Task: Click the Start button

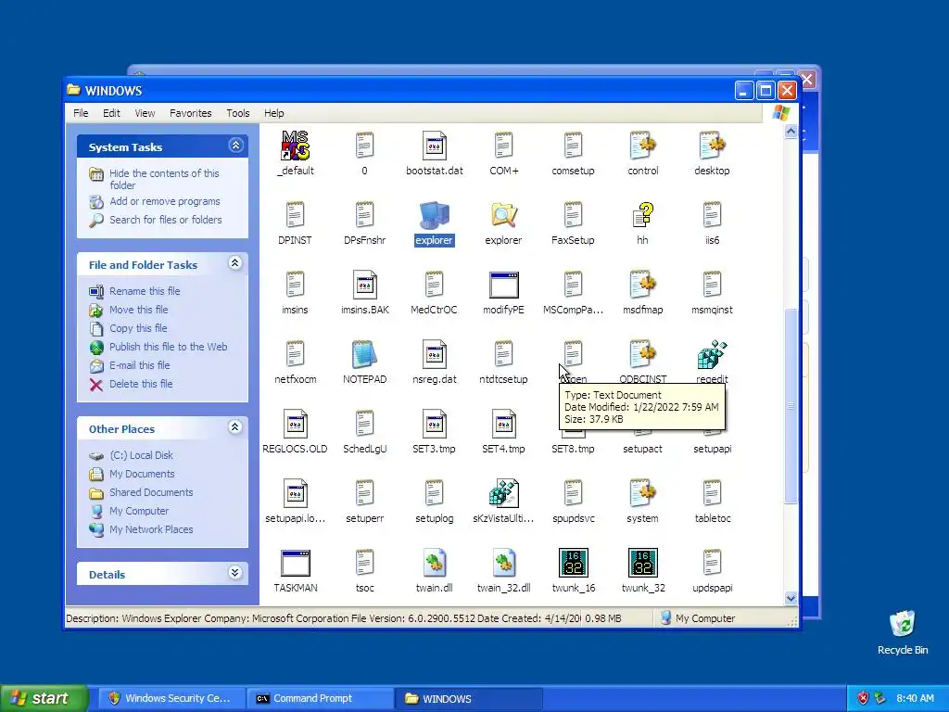Action: (x=43, y=698)
